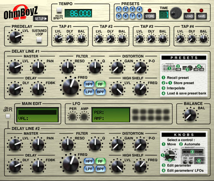This screenshot has width=214, height=181.
Task: Select Delay Line #2 filter RESO knob
Action: tap(68, 145)
